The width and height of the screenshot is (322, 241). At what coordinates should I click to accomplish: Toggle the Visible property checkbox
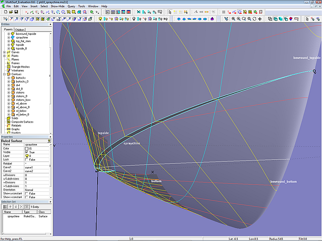26,152
